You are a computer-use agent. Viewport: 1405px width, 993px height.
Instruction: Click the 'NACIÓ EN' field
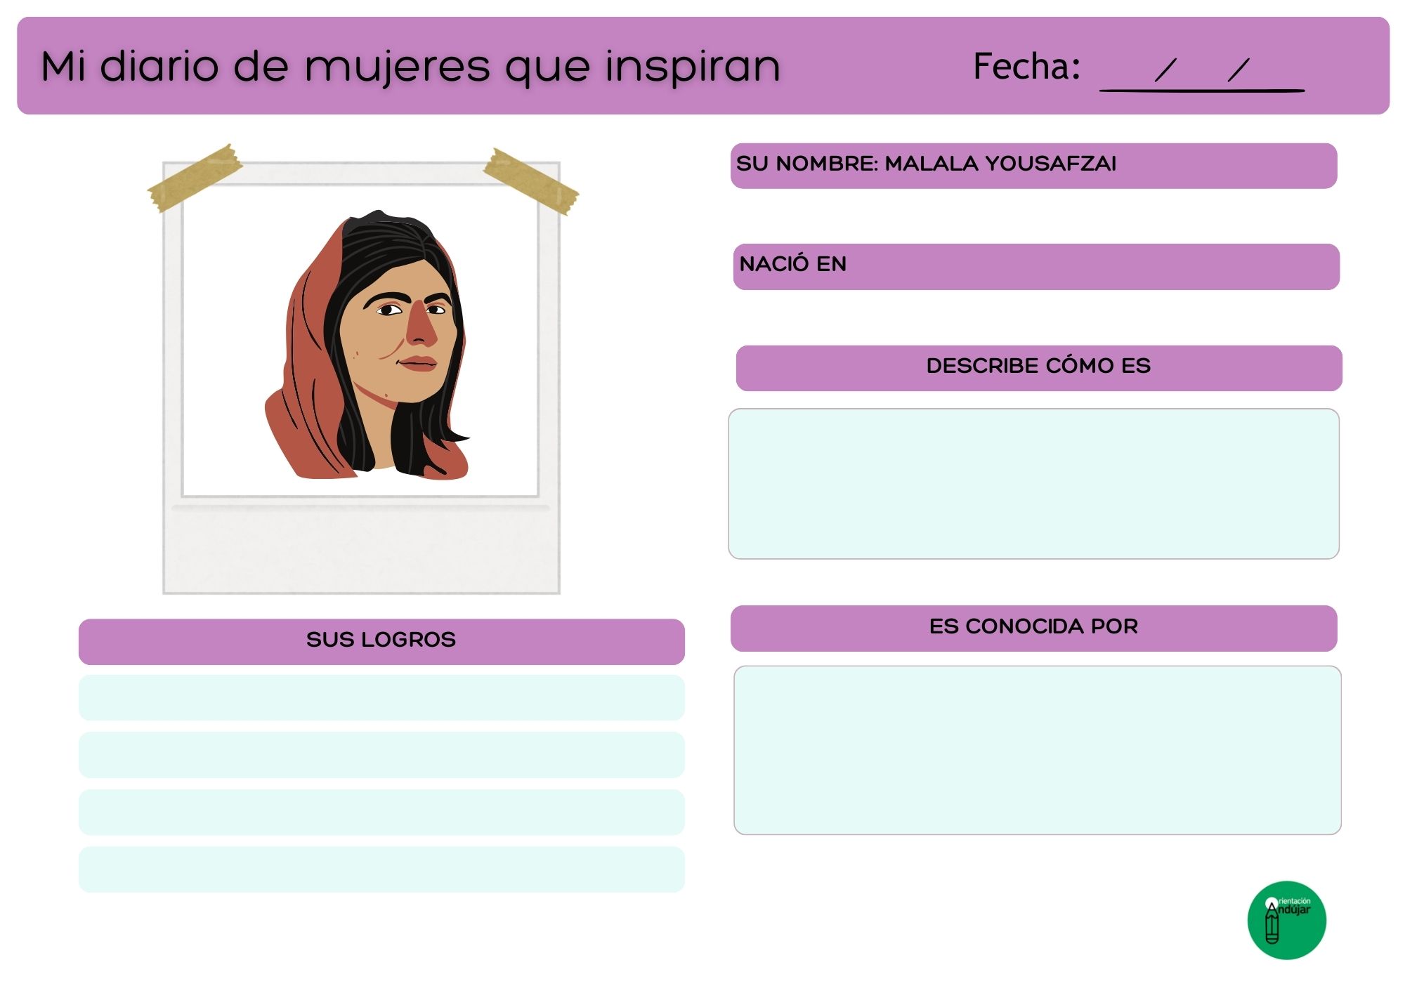tap(1036, 266)
